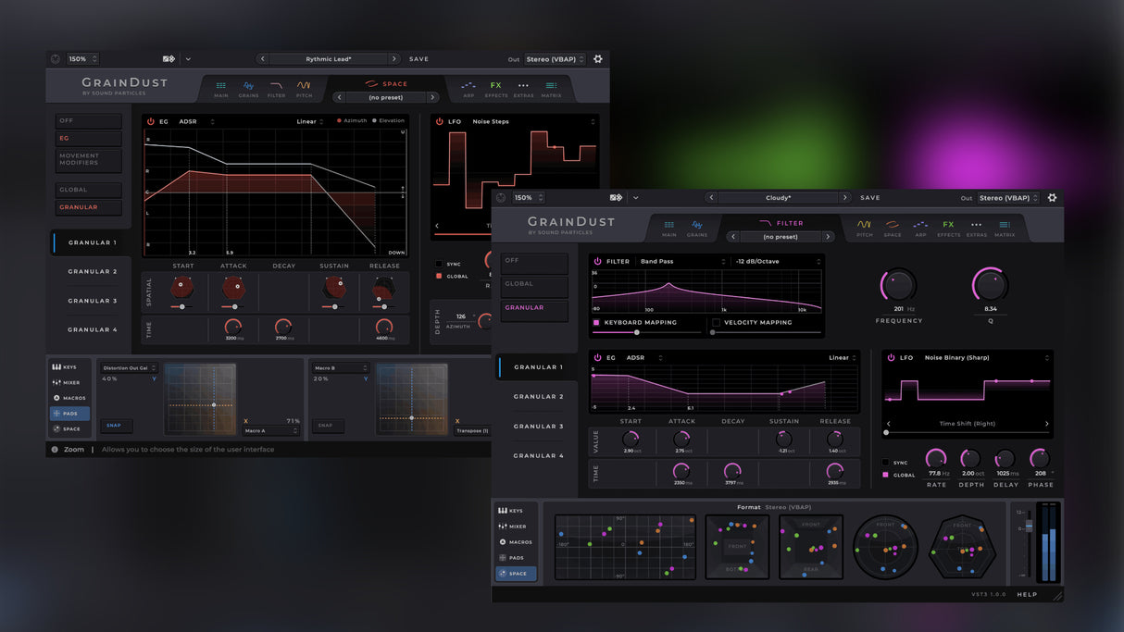The width and height of the screenshot is (1124, 632).
Task: Toggle the LFO power button in Rythmic Lead window
Action: 440,121
